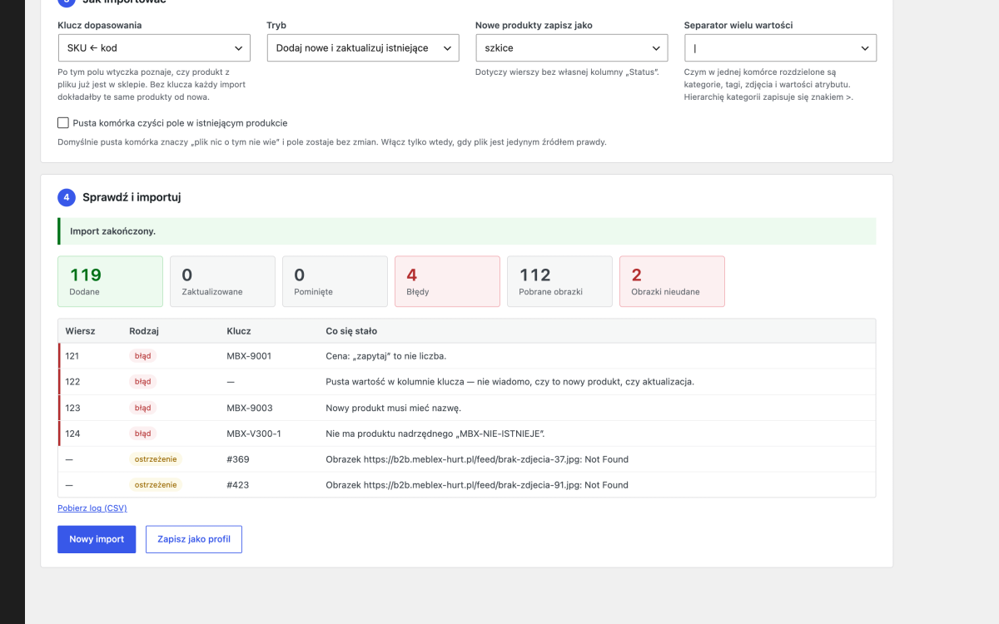Open the Klucz dopasowania dropdown

[154, 48]
